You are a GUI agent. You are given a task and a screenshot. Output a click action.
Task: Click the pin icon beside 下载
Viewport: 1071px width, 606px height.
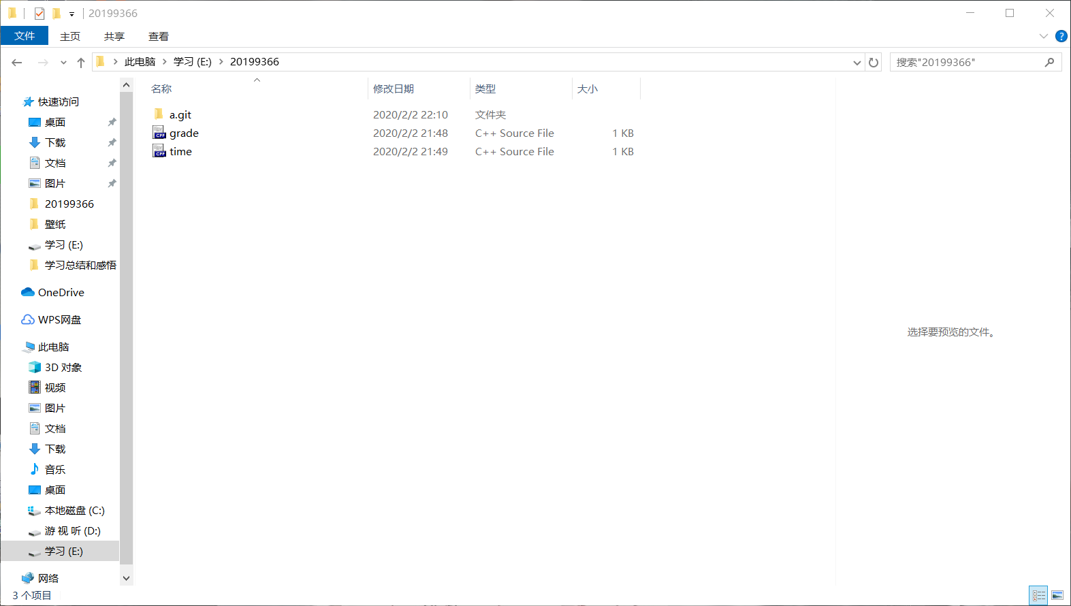[x=112, y=143]
